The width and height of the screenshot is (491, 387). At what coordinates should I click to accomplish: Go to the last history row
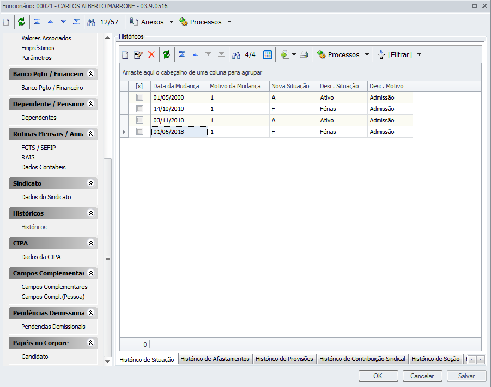click(221, 54)
